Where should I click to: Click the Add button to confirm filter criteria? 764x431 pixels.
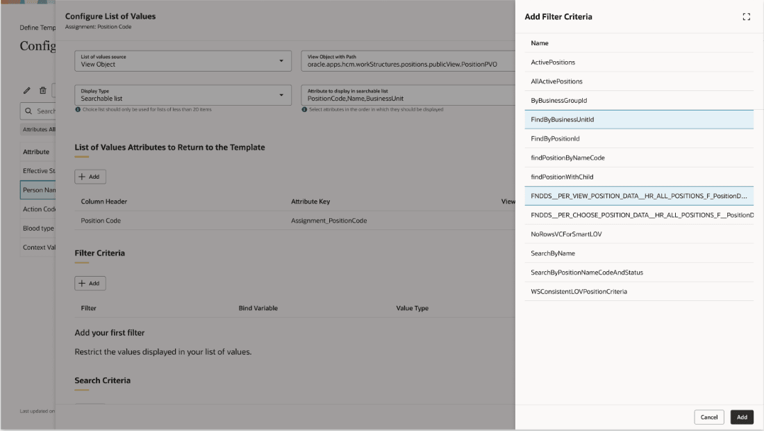point(742,417)
